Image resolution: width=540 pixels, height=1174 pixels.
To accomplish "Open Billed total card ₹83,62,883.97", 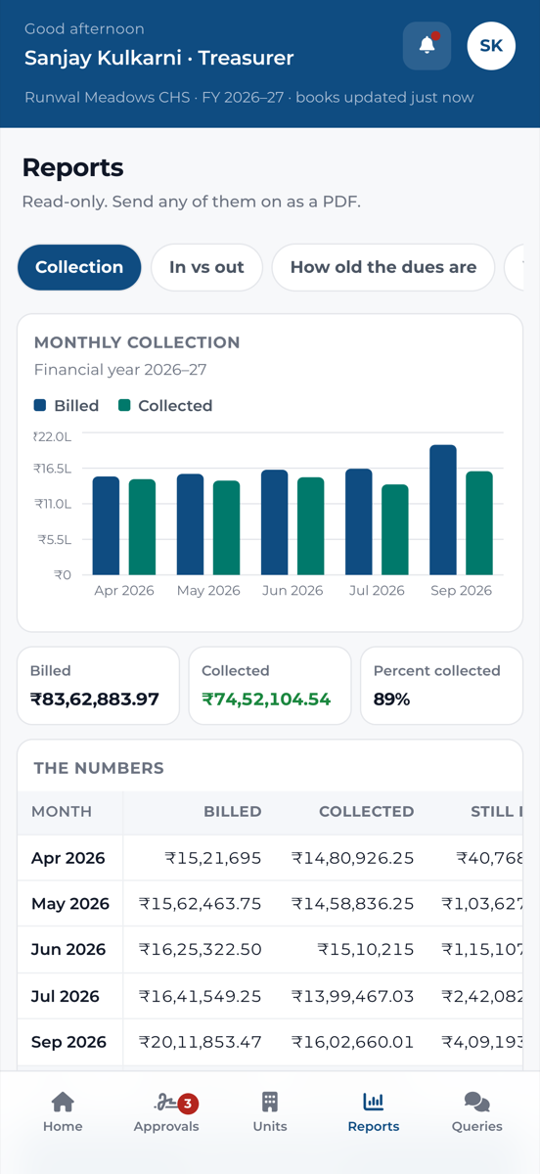I will click(x=98, y=686).
